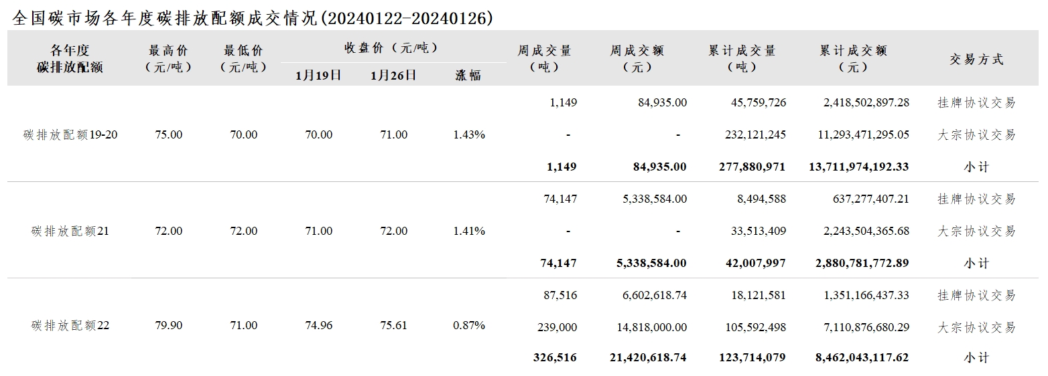Click the 1.43% increase cell
The image size is (1048, 376).
pos(469,134)
